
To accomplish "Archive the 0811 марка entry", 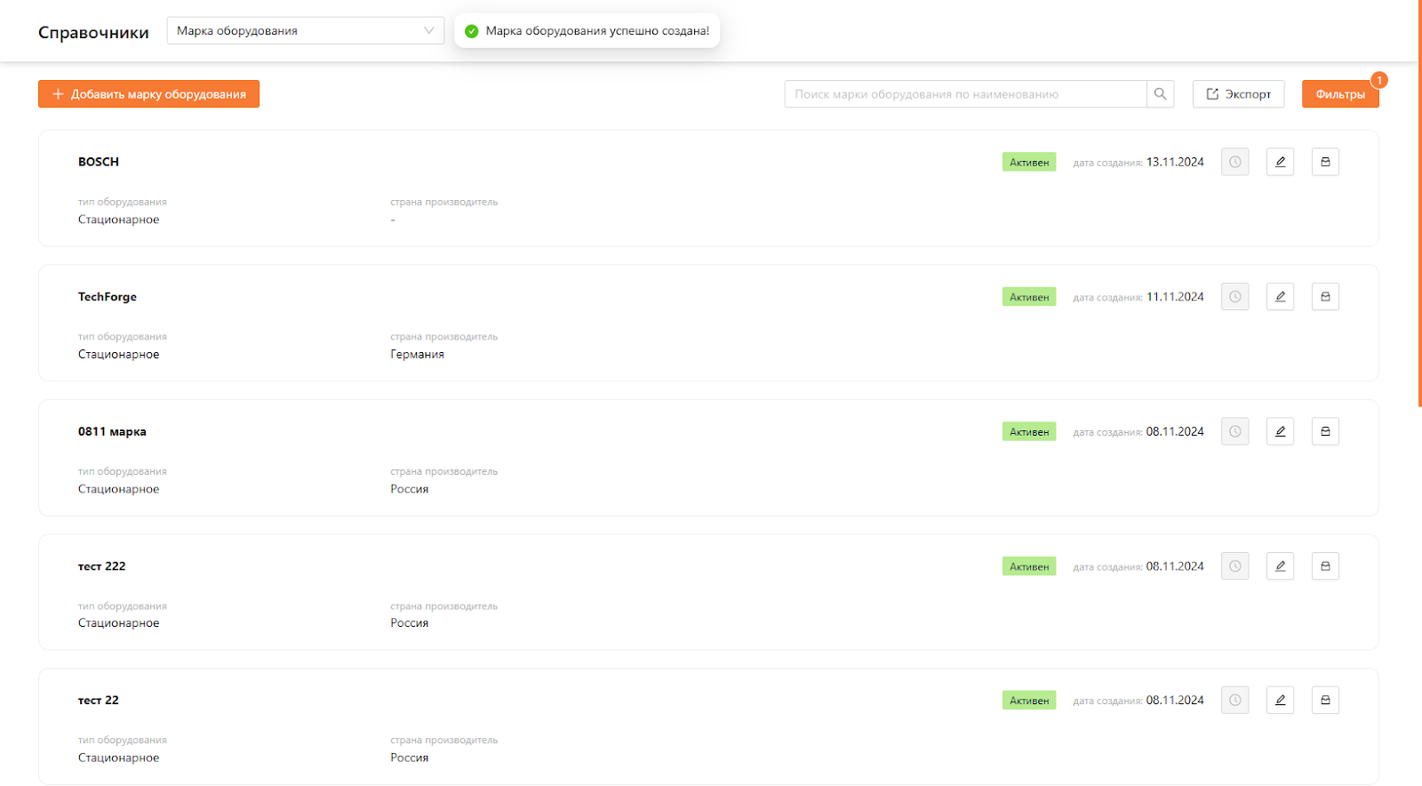I will click(1325, 431).
